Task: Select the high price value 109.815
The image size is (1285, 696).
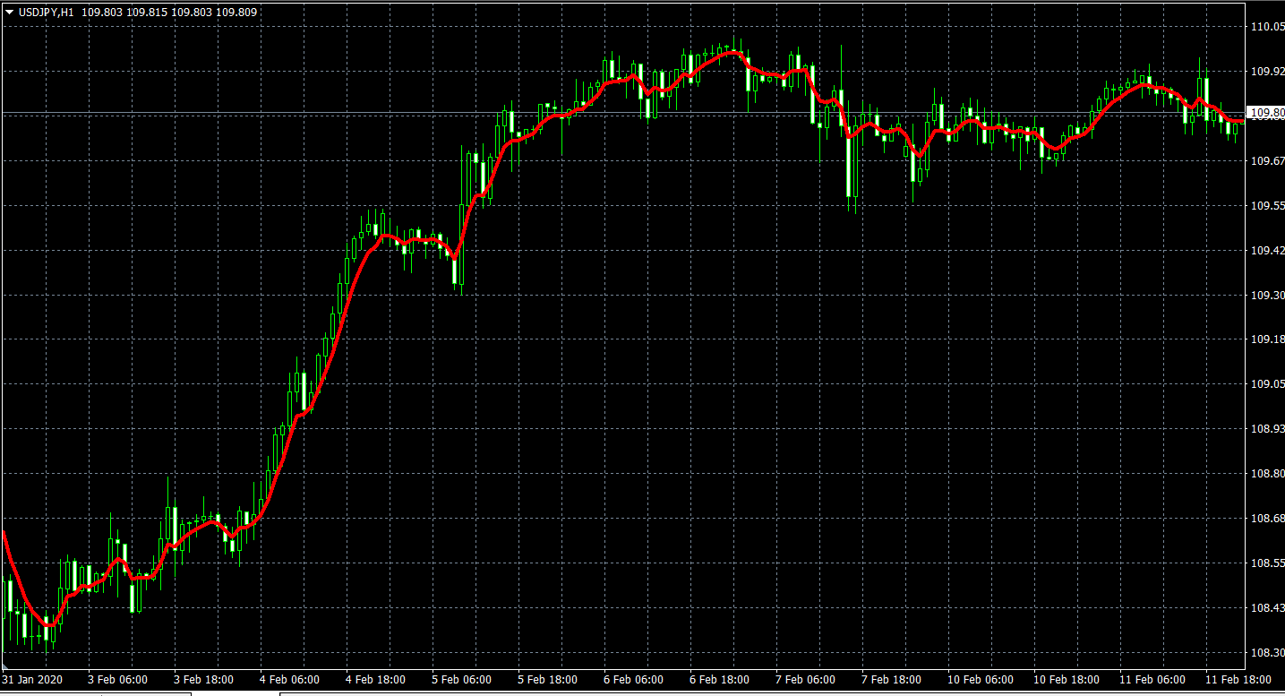Action: pos(147,13)
